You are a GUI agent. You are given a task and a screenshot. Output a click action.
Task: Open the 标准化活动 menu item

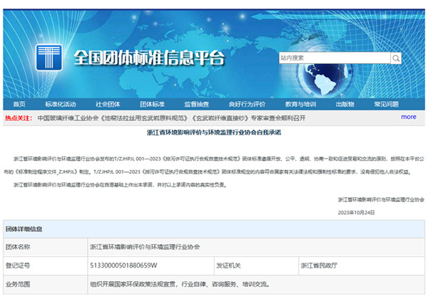(x=61, y=105)
